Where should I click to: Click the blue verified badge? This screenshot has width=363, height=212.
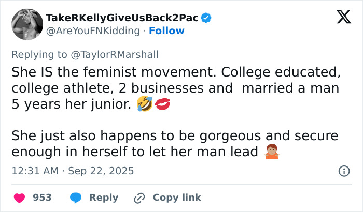pos(206,18)
